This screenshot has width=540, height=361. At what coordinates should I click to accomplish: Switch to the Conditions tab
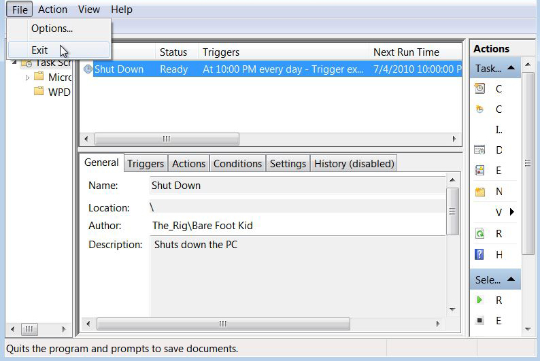[x=237, y=164]
